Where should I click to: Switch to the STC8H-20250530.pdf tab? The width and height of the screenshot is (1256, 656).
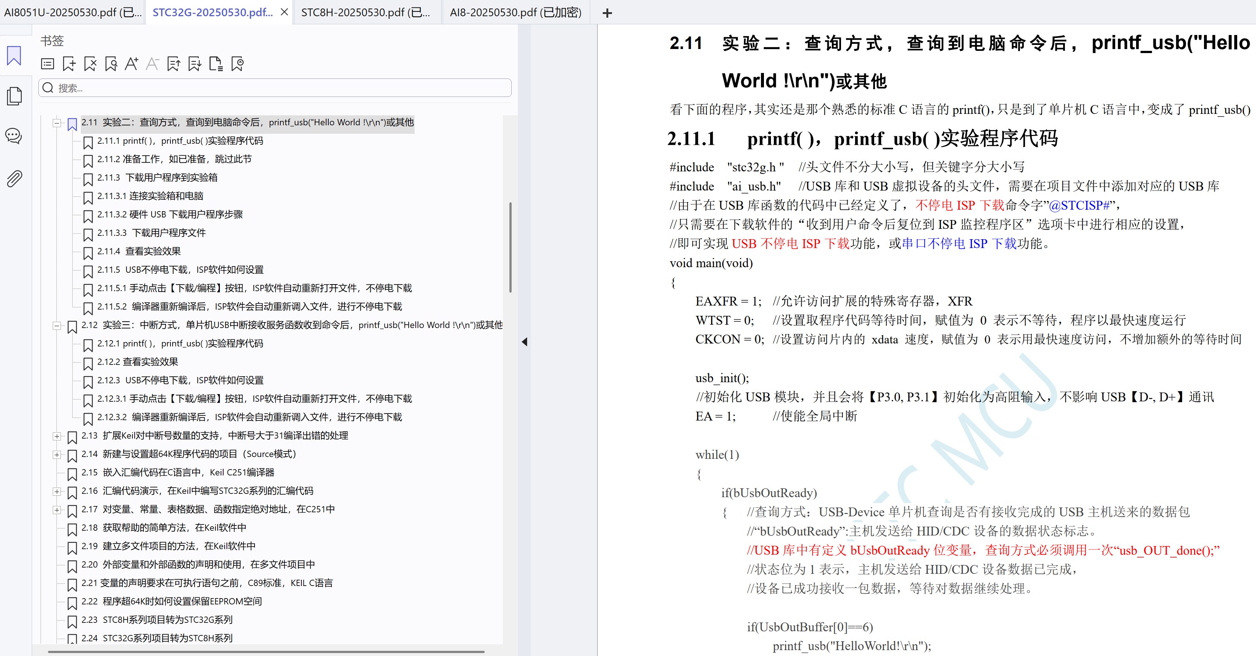(x=365, y=12)
